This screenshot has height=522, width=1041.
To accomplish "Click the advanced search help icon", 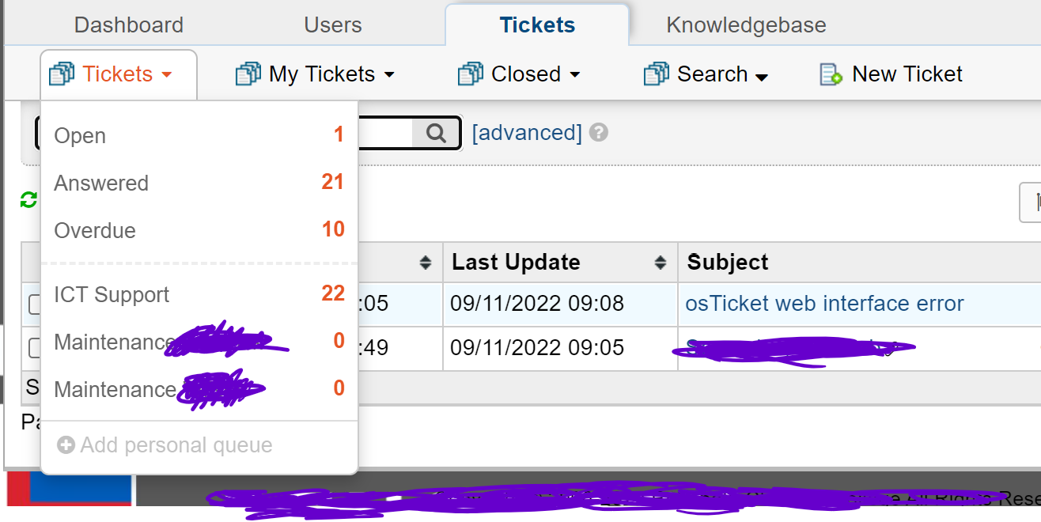I will tap(599, 133).
